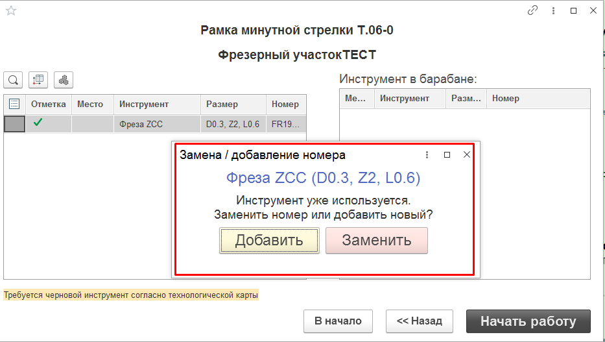Click the Начать работу button
Viewport: 605px width, 342px height.
(528, 321)
